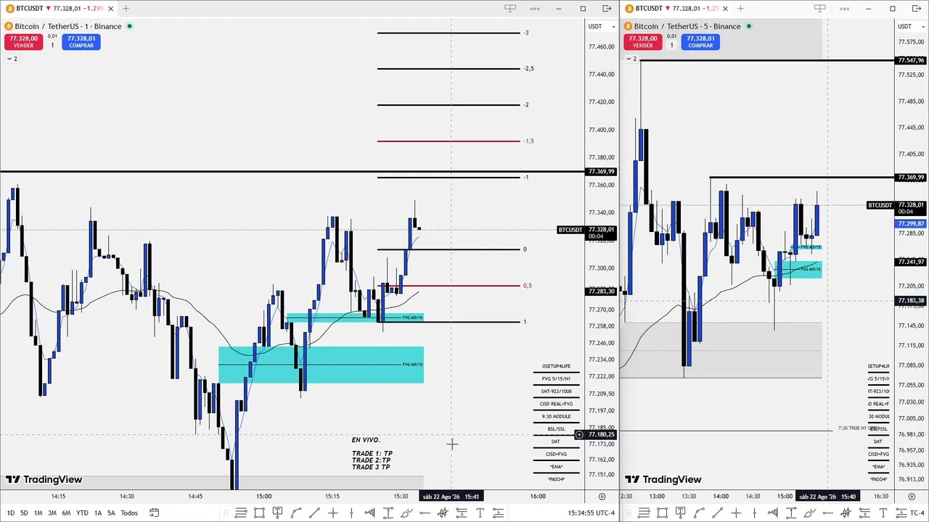Set date range to YTD
Image resolution: width=929 pixels, height=522 pixels.
[82, 513]
